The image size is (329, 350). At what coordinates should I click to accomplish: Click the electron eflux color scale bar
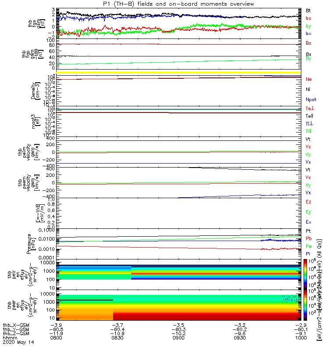305,305
